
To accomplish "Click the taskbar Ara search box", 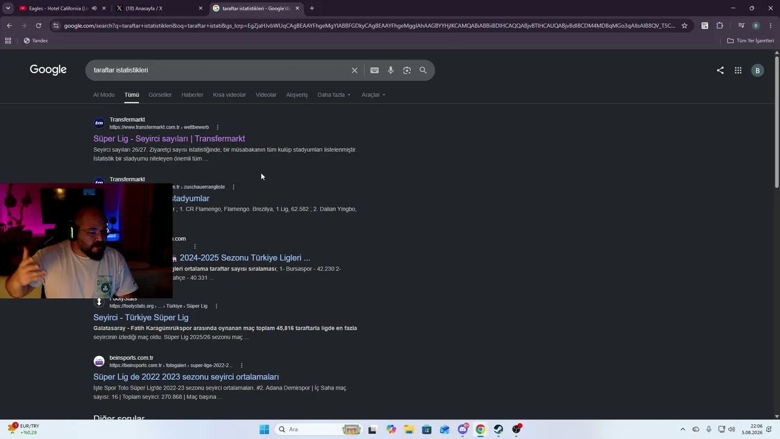I will click(319, 429).
